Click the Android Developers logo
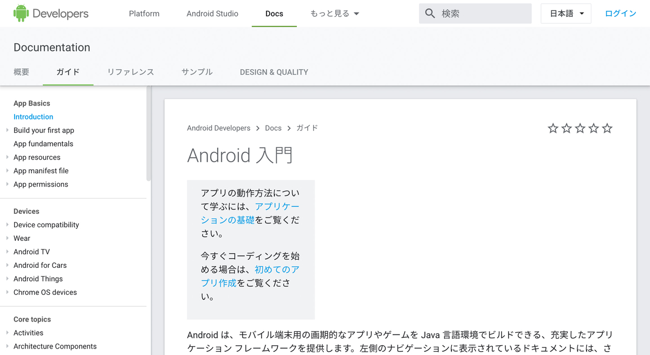The height and width of the screenshot is (355, 650). coord(51,14)
